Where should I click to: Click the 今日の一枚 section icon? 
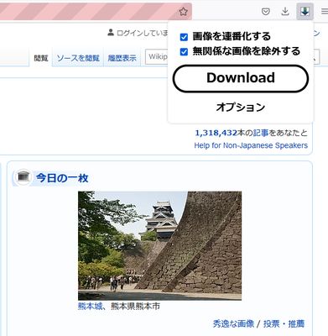pyautogui.click(x=23, y=177)
